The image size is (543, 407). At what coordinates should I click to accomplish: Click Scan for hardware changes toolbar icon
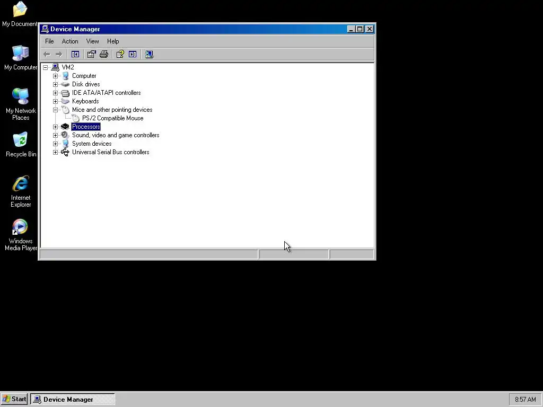tap(149, 55)
